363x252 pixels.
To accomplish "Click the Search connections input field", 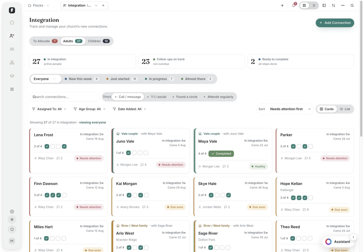I will (64, 97).
